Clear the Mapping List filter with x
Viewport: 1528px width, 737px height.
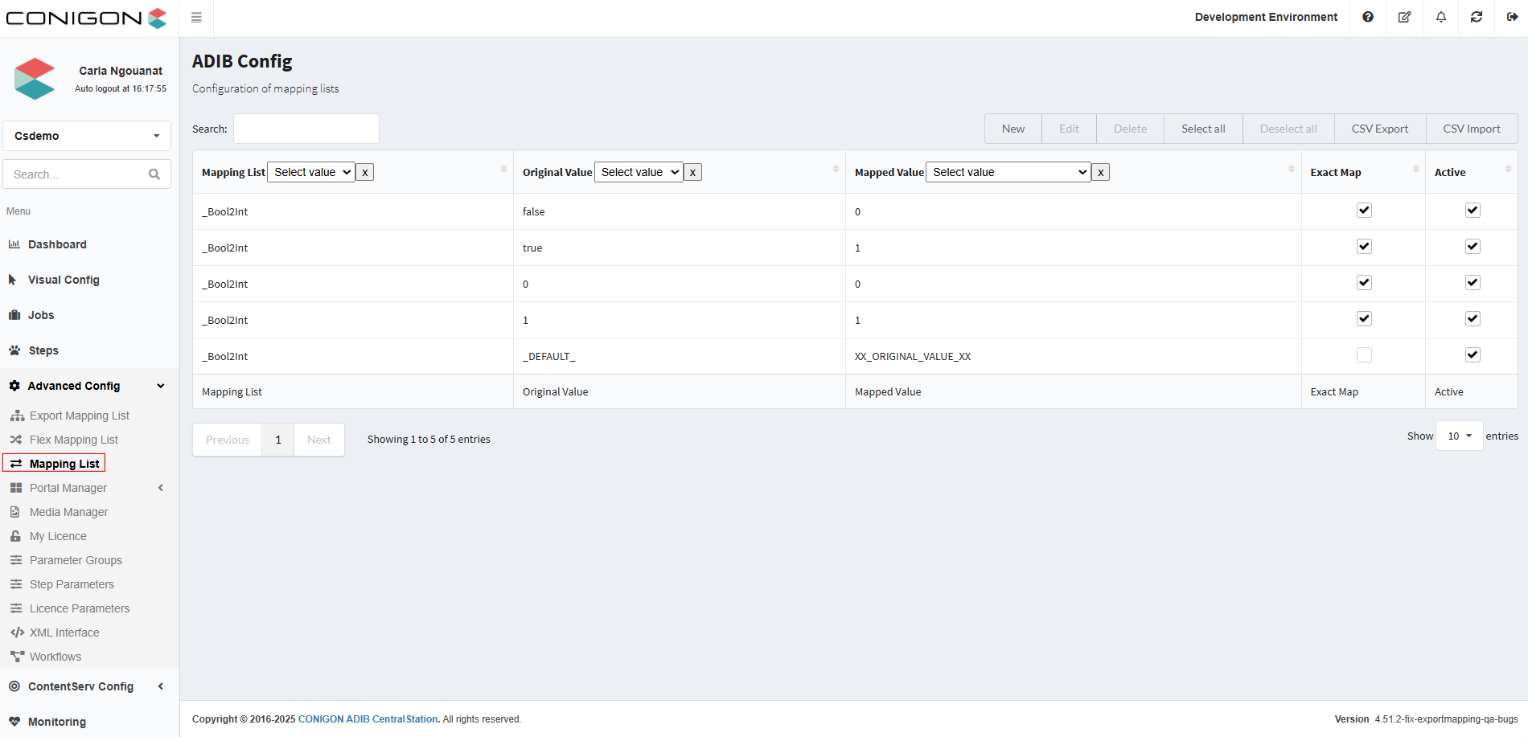point(365,172)
